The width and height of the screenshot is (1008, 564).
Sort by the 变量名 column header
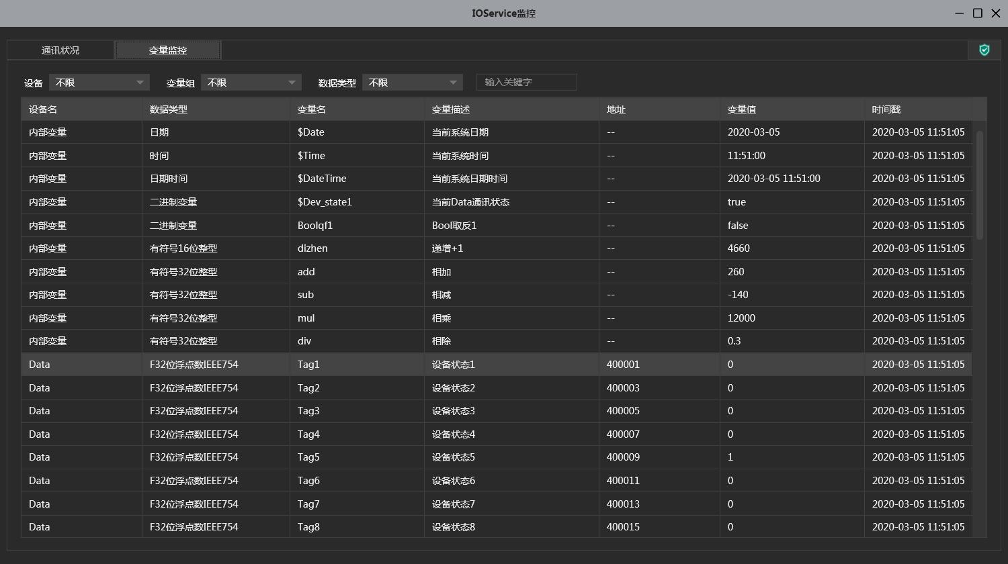pyautogui.click(x=357, y=109)
